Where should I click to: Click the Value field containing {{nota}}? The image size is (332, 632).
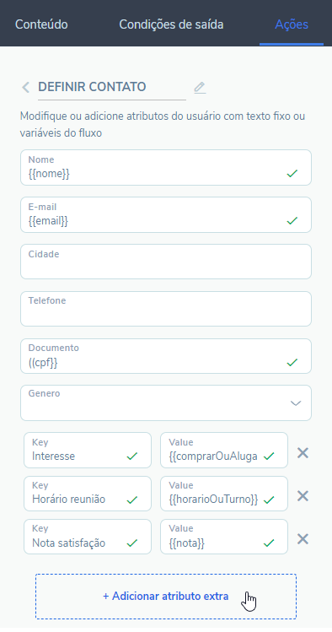(x=224, y=537)
